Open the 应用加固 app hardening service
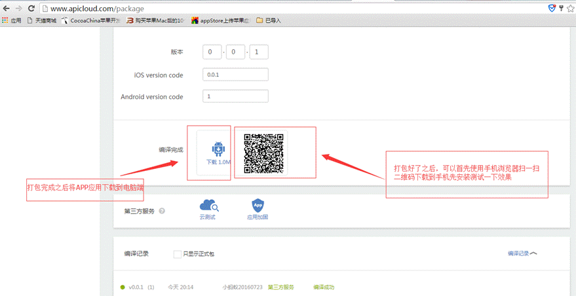This screenshot has height=296, width=576. [x=258, y=207]
